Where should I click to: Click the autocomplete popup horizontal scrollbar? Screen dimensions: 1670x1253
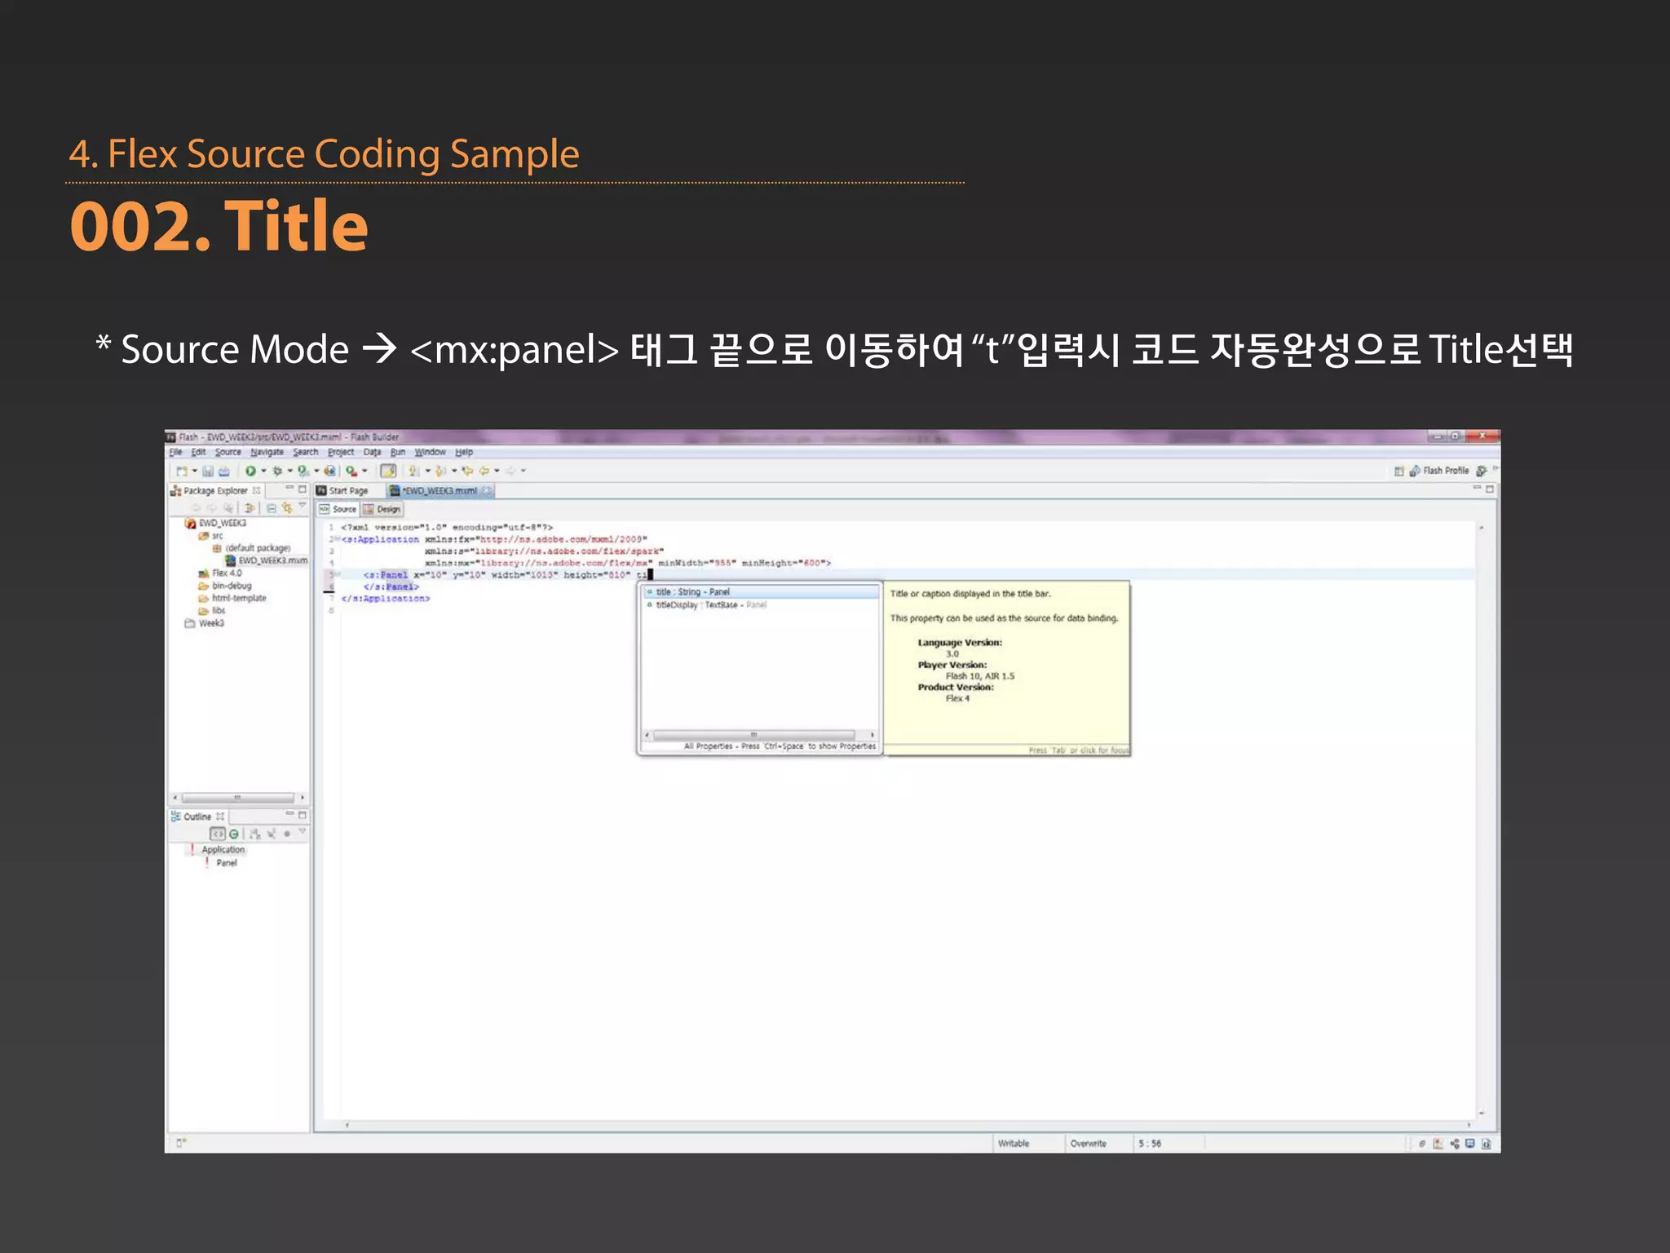point(753,735)
